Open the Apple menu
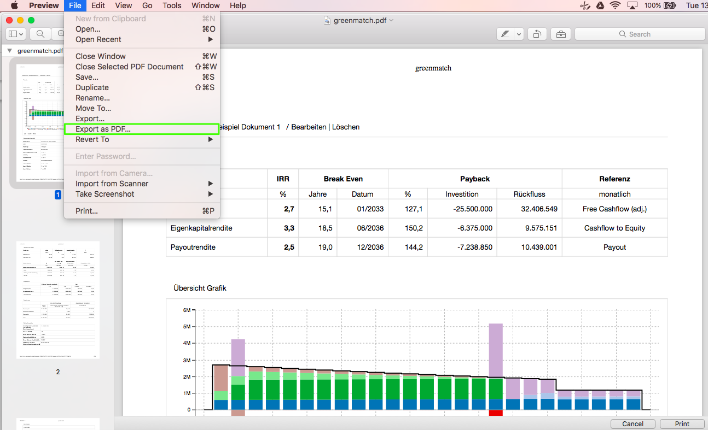Image resolution: width=708 pixels, height=430 pixels. click(x=14, y=5)
